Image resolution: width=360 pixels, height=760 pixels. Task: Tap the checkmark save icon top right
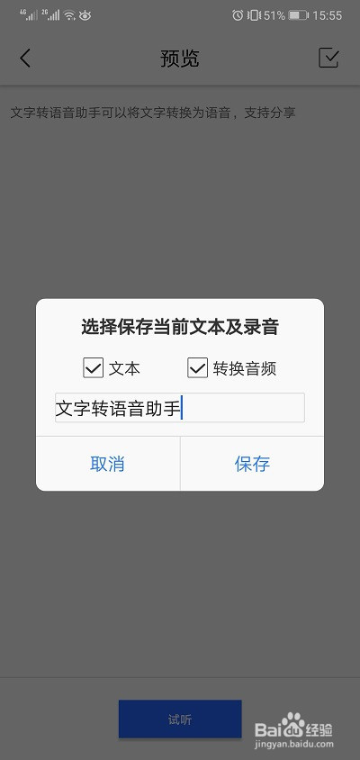pyautogui.click(x=328, y=58)
